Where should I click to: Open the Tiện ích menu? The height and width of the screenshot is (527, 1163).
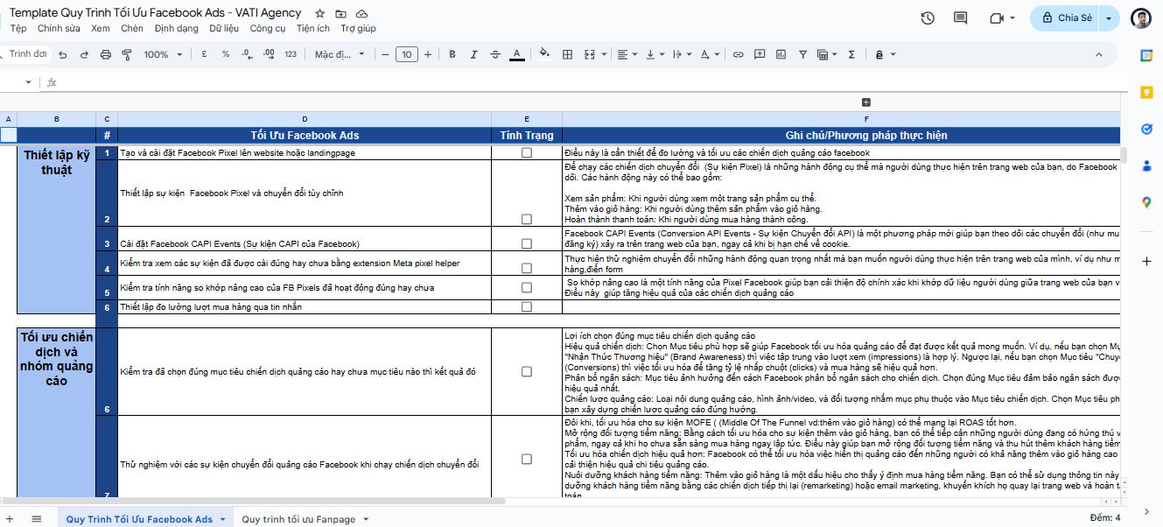coord(313,28)
